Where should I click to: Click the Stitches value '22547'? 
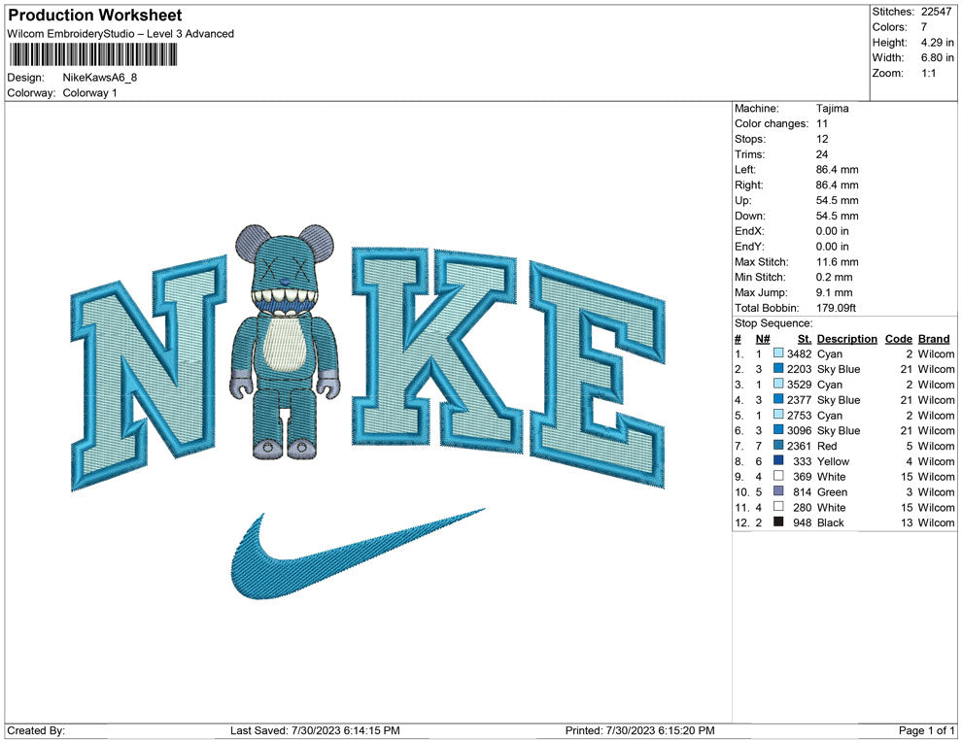(x=936, y=12)
